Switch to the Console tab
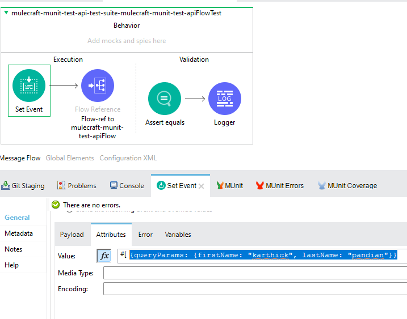The image size is (407, 319). (x=127, y=185)
